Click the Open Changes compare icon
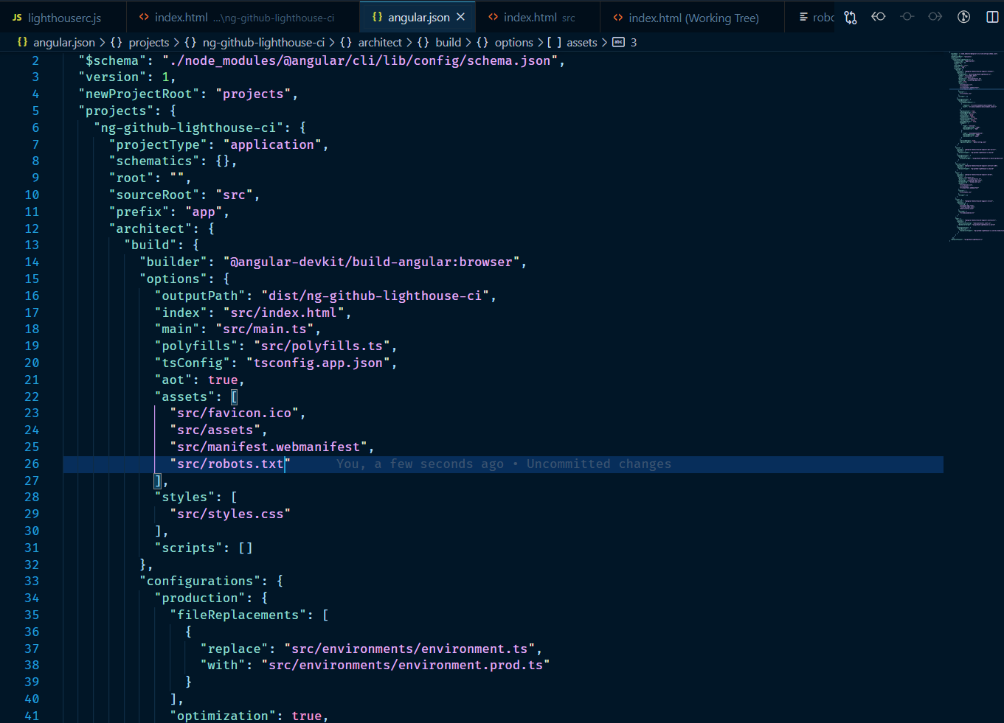Image resolution: width=1004 pixels, height=723 pixels. (x=851, y=18)
